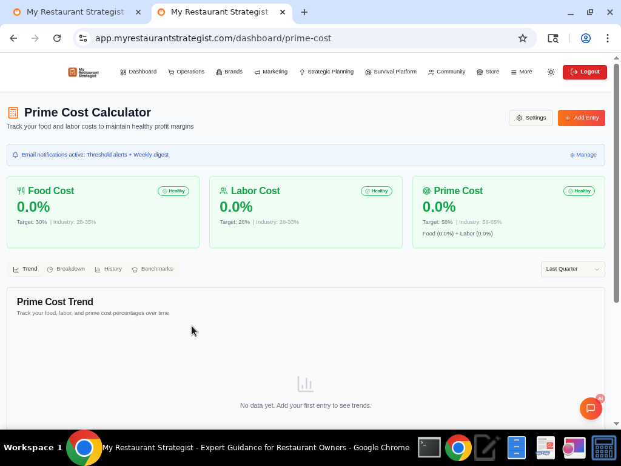Screen dimensions: 621x466
Task: Open the Chrome profile account menu
Action: [x=585, y=38]
